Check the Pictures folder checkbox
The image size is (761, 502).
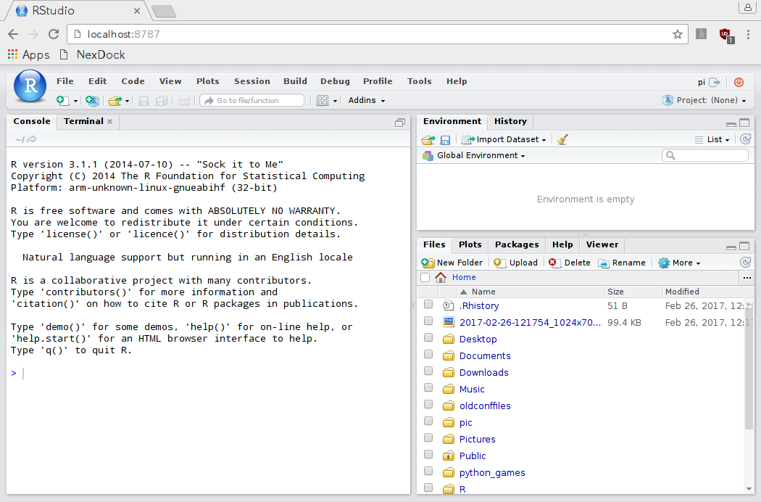tap(428, 437)
